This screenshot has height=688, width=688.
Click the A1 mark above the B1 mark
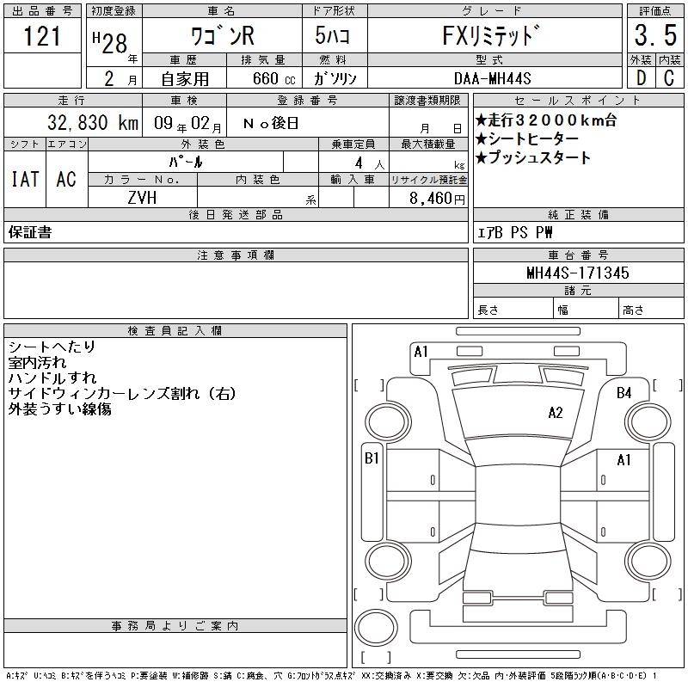(x=421, y=352)
